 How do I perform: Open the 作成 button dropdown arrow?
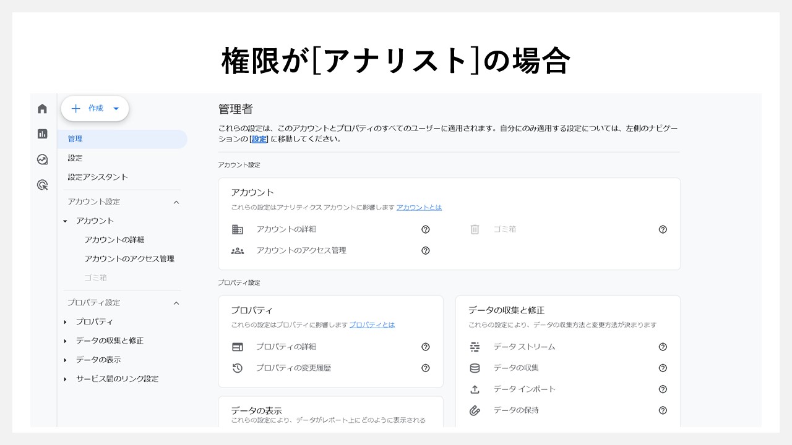116,108
